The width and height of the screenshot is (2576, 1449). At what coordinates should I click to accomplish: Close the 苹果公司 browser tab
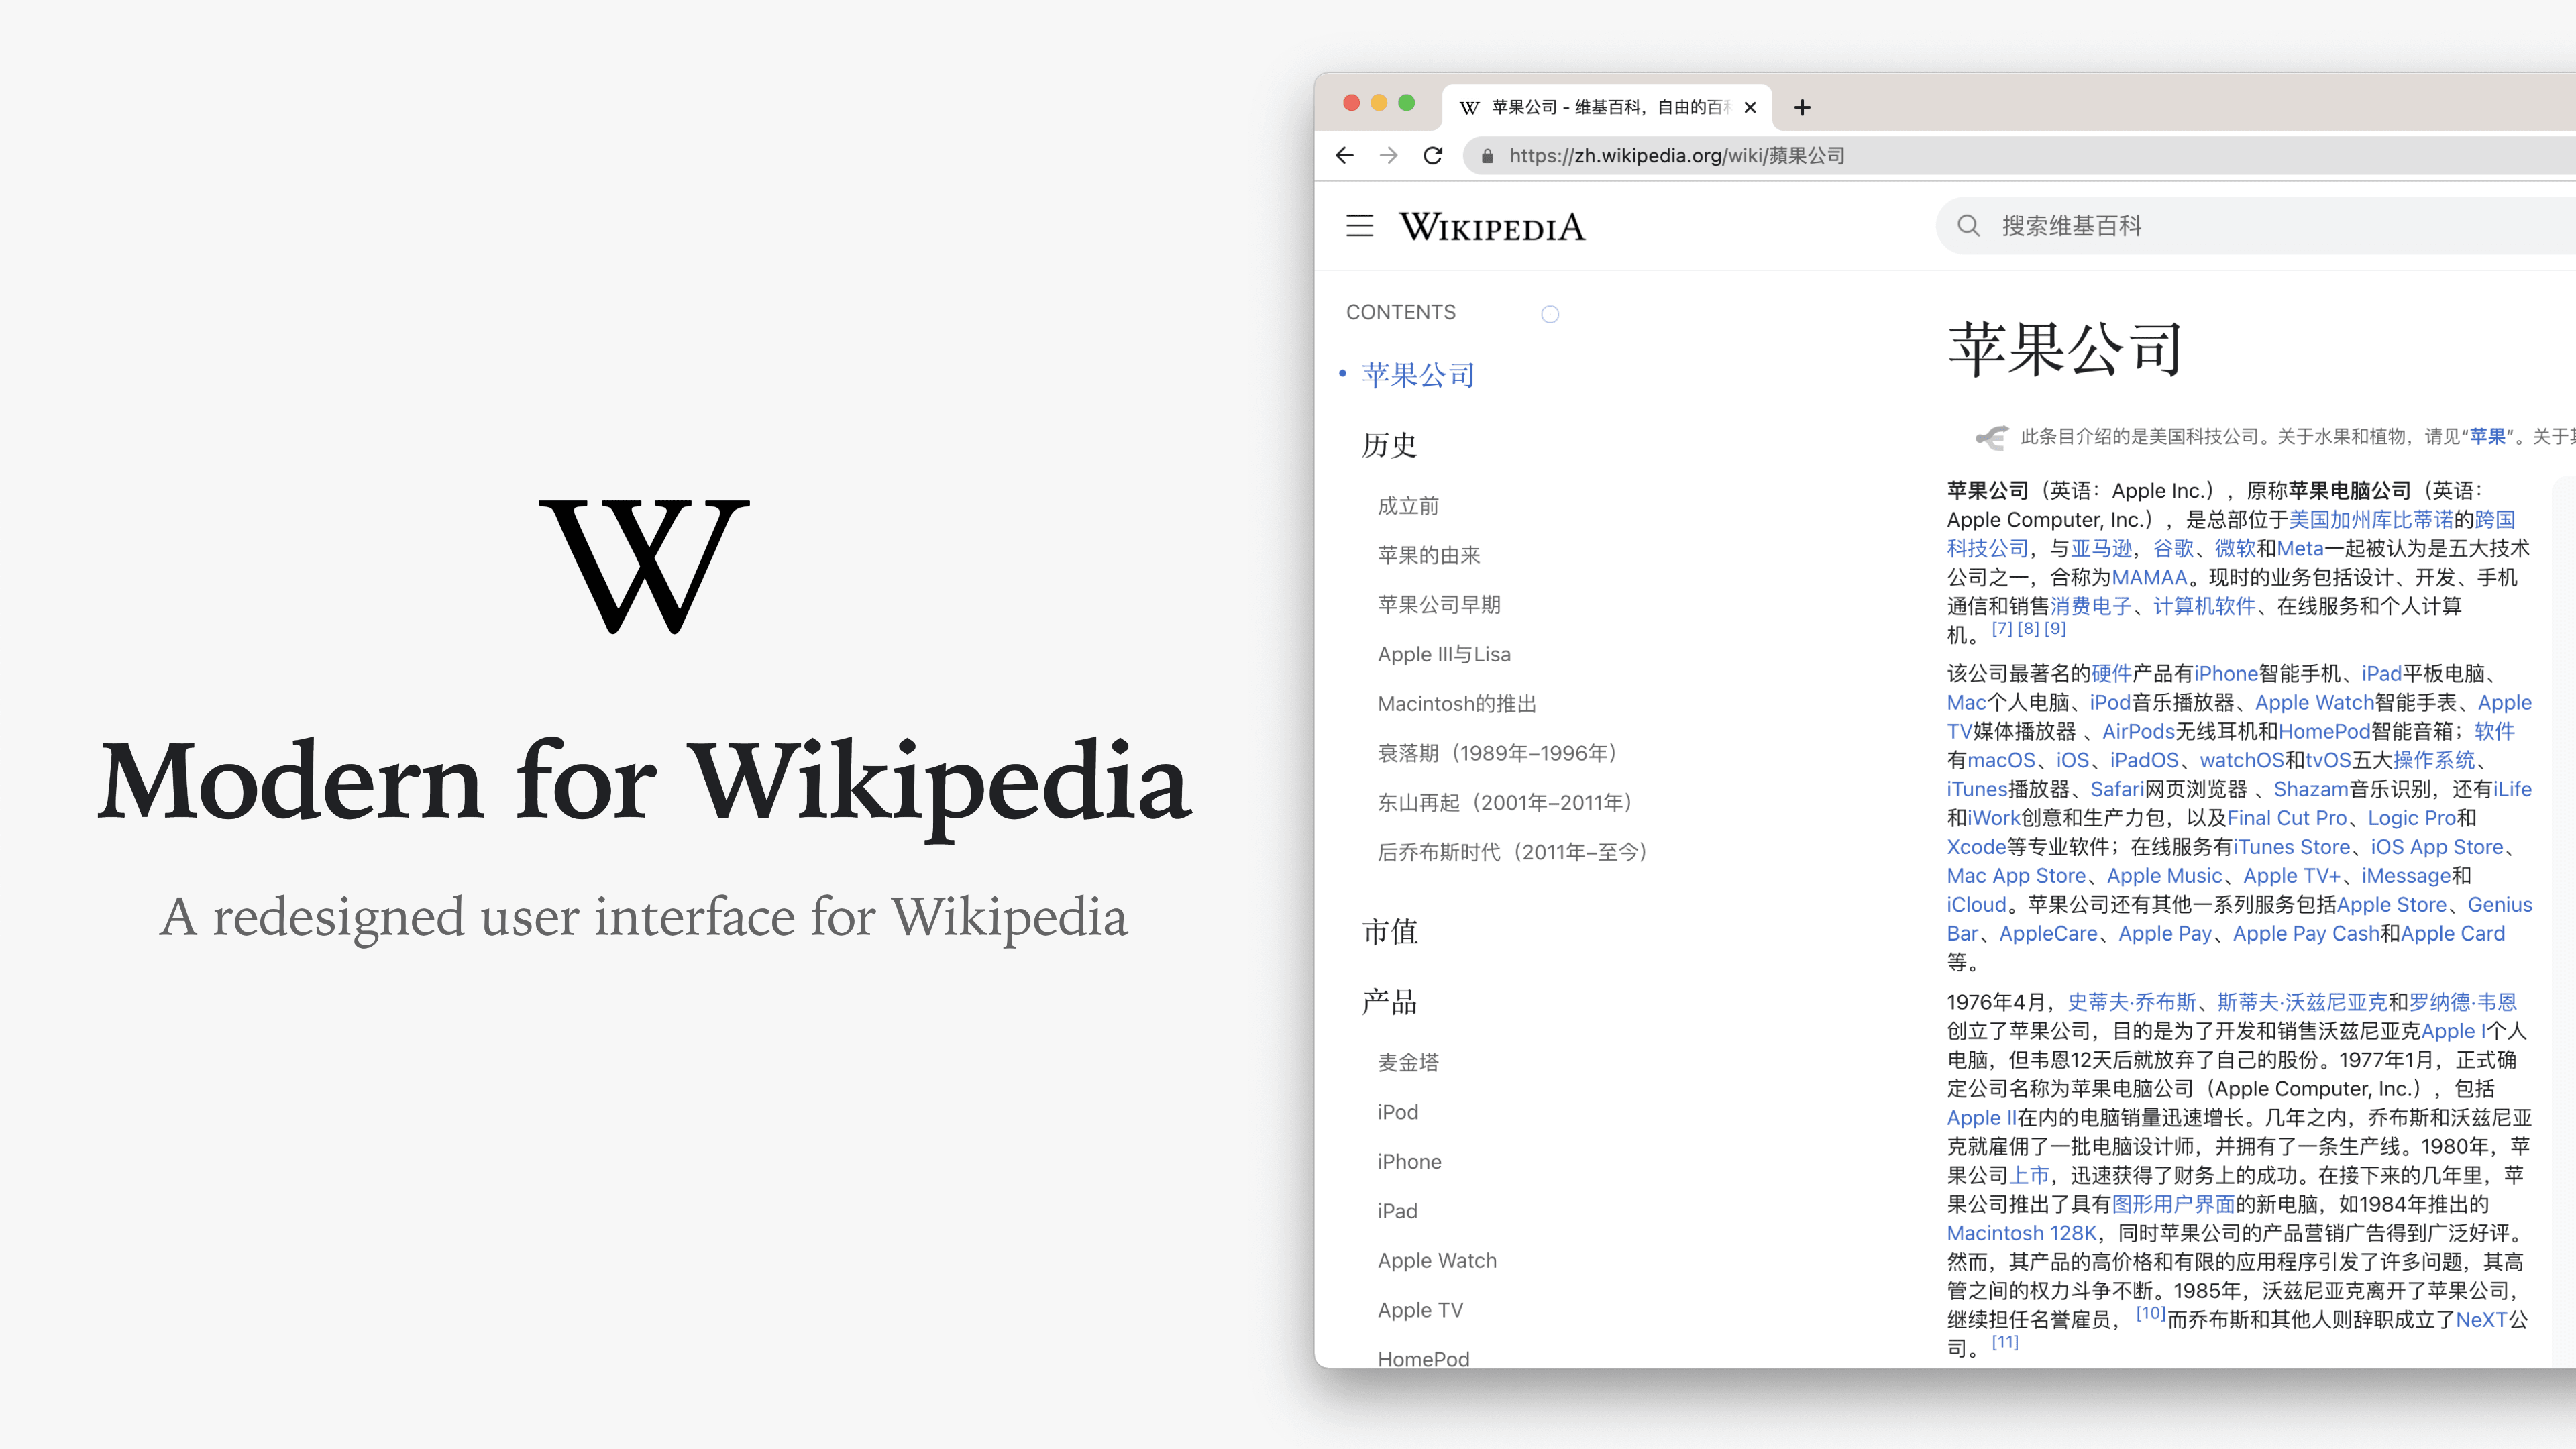[x=1750, y=107]
